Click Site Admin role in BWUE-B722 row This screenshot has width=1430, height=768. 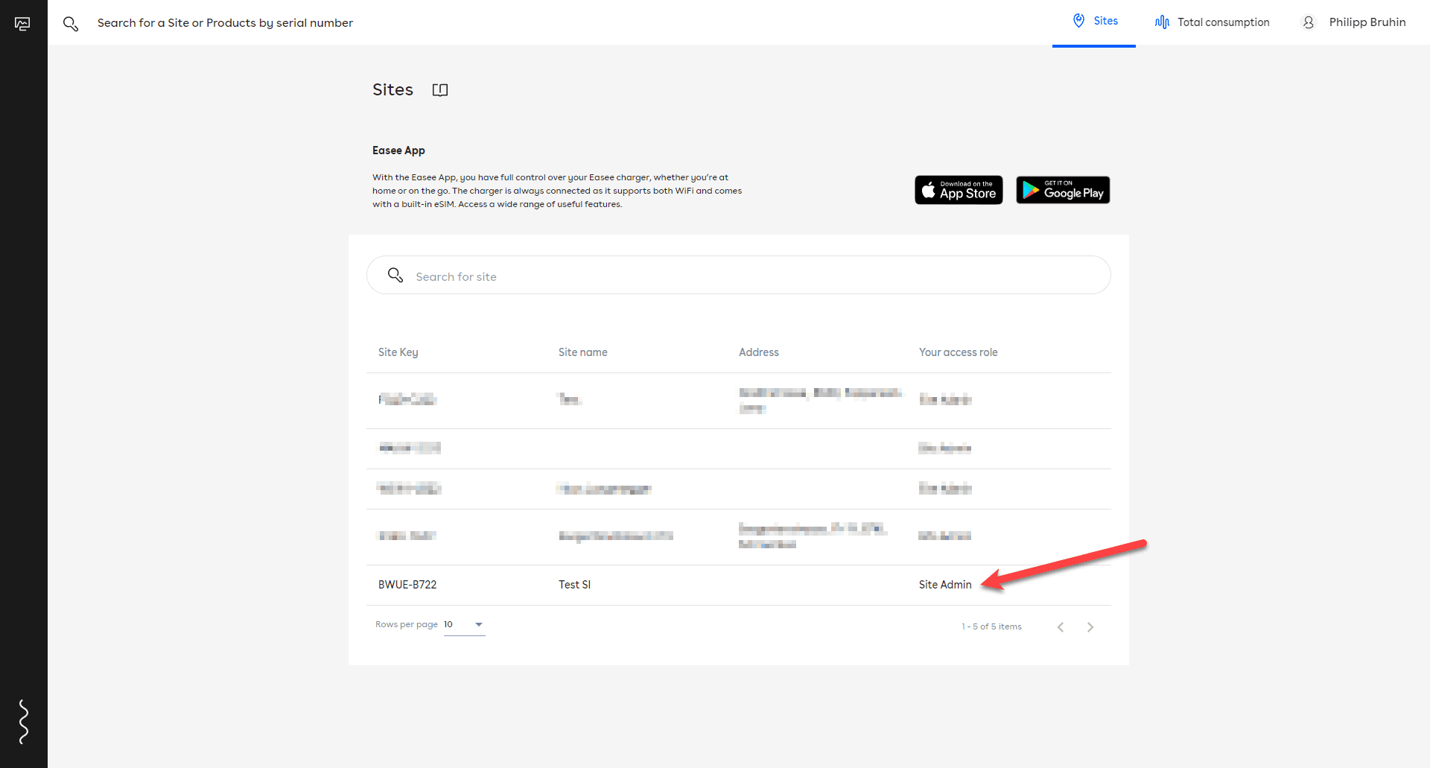coord(945,585)
